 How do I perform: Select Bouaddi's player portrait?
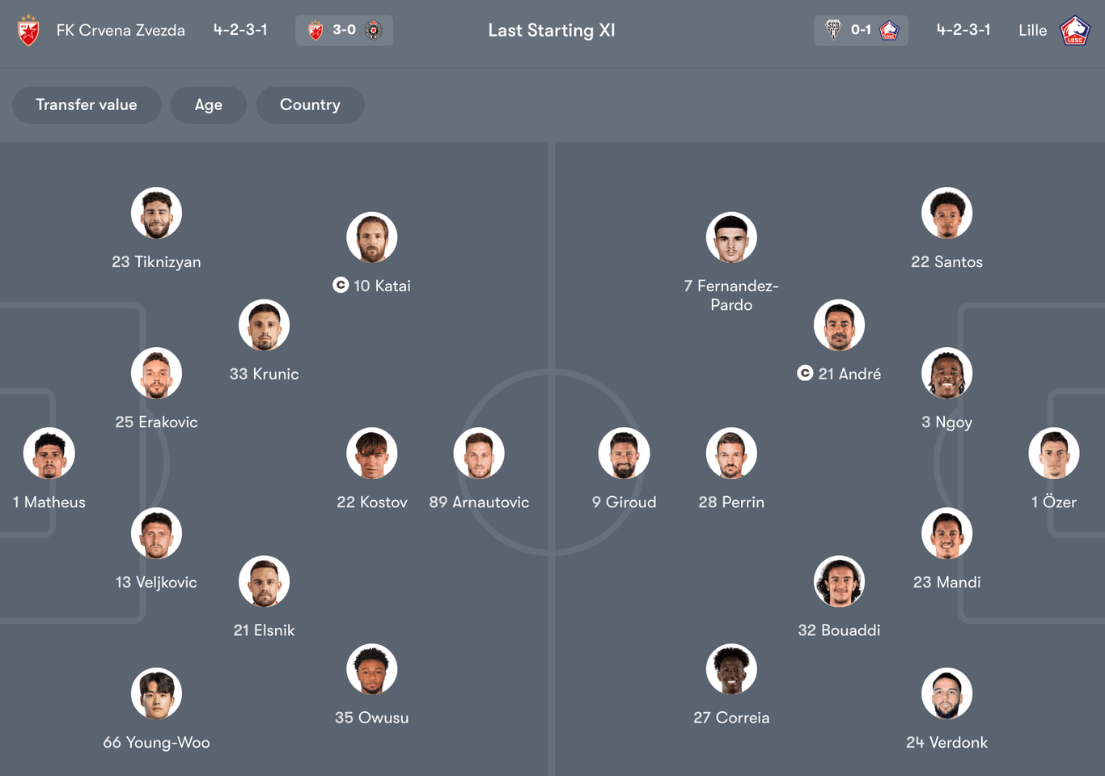[839, 582]
